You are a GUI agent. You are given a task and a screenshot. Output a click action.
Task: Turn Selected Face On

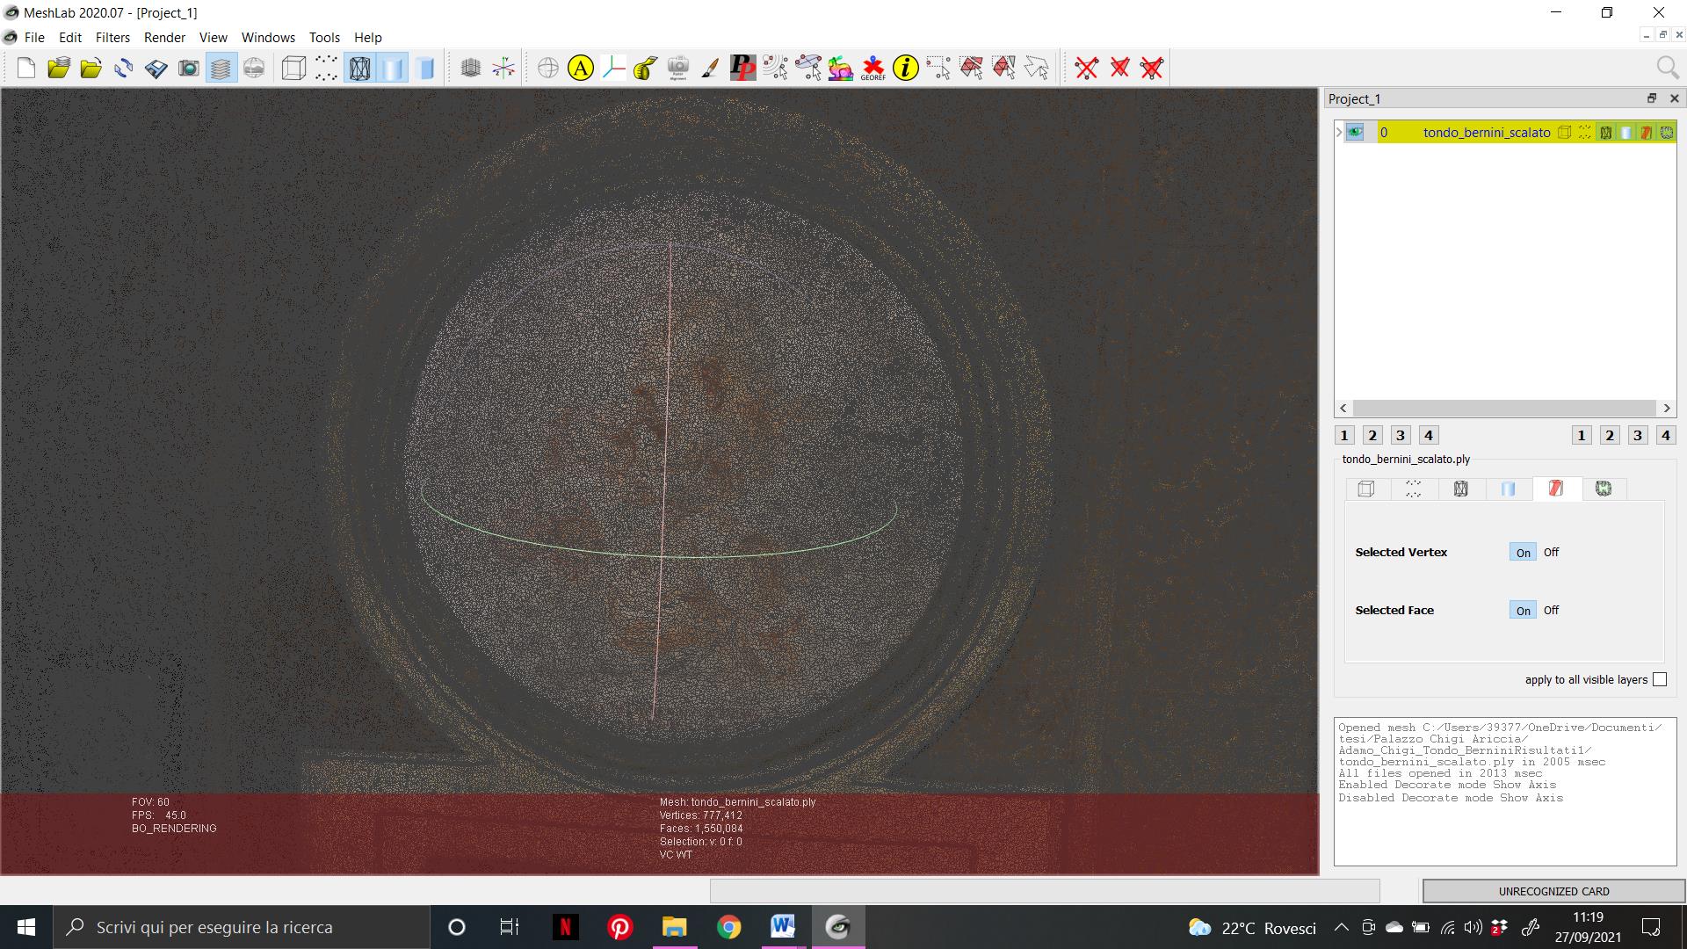[x=1523, y=611]
